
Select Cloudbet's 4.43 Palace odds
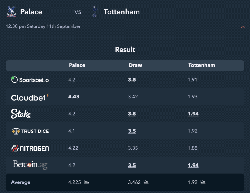(74, 97)
